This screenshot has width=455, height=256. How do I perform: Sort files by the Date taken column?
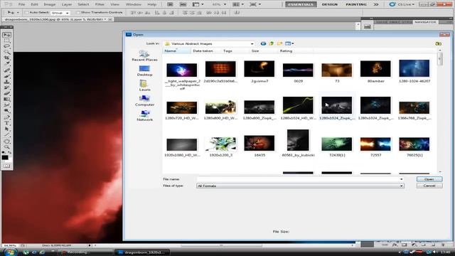pos(203,50)
